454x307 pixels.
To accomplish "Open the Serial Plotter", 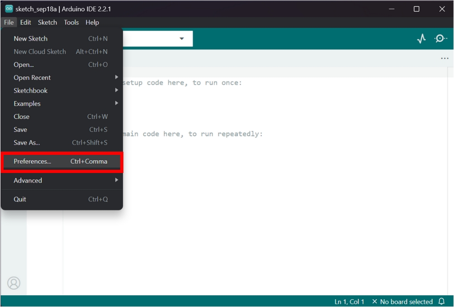I will coord(421,38).
